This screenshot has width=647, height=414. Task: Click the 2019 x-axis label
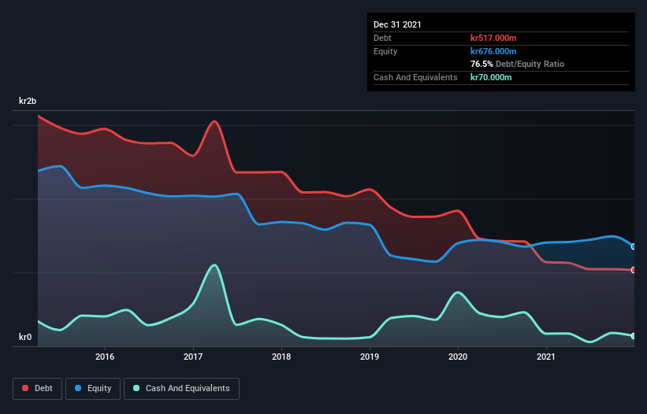370,357
